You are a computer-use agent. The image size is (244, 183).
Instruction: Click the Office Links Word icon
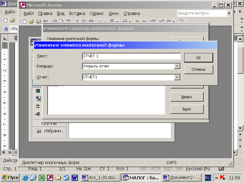[x=112, y=21]
